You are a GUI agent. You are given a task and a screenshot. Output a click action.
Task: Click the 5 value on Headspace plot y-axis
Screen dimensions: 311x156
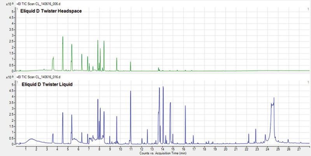tap(12, 12)
